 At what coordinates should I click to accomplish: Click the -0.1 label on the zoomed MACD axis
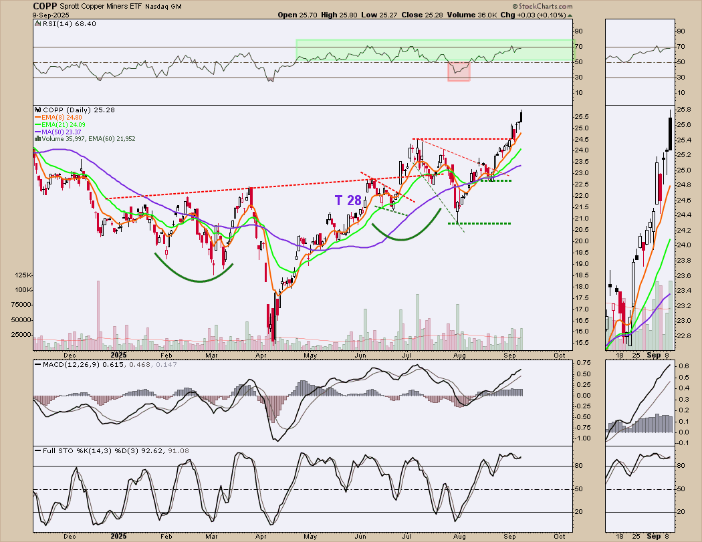click(x=683, y=443)
